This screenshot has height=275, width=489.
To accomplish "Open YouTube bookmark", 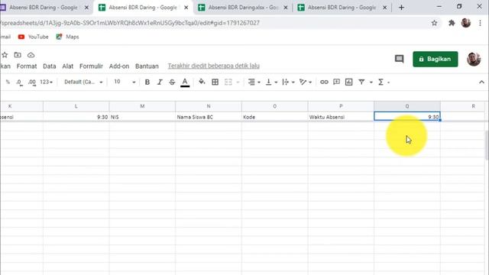I will coord(34,37).
